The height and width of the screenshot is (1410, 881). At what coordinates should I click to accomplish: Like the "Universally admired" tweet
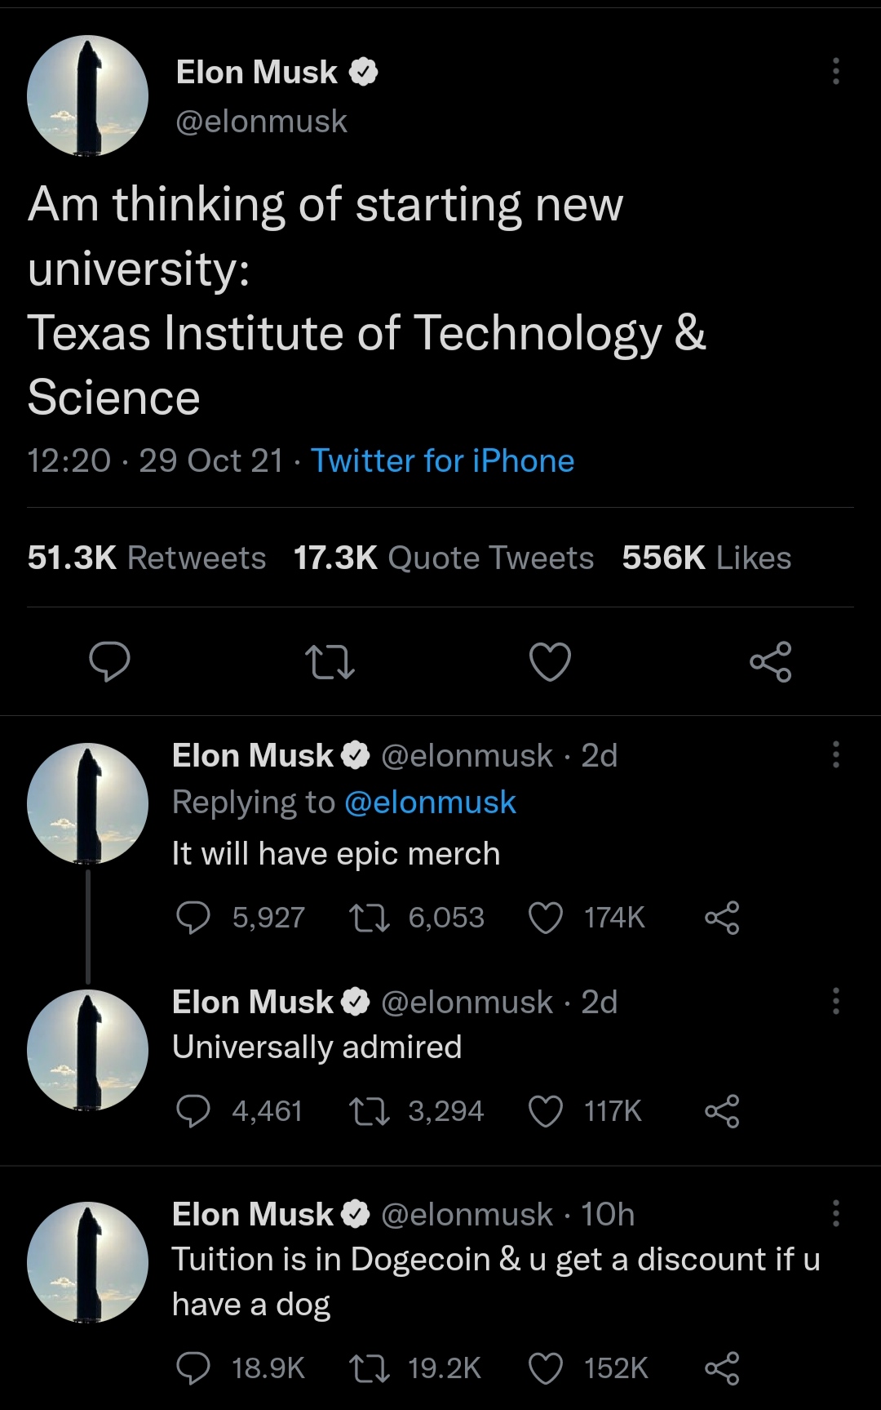[546, 1111]
